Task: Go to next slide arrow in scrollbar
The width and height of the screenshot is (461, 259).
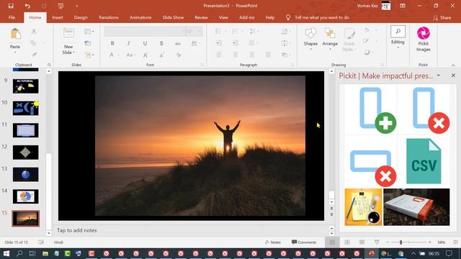Action: click(331, 214)
